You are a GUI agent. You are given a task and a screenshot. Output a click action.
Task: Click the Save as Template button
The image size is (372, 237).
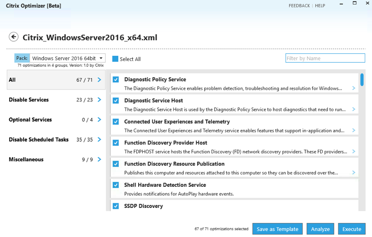pyautogui.click(x=277, y=229)
